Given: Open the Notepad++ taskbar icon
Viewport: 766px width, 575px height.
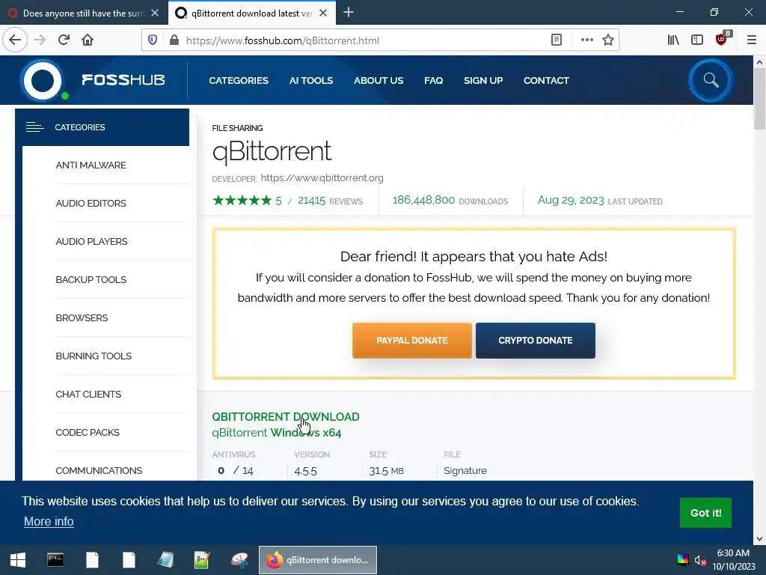Looking at the screenshot, I should pos(202,560).
